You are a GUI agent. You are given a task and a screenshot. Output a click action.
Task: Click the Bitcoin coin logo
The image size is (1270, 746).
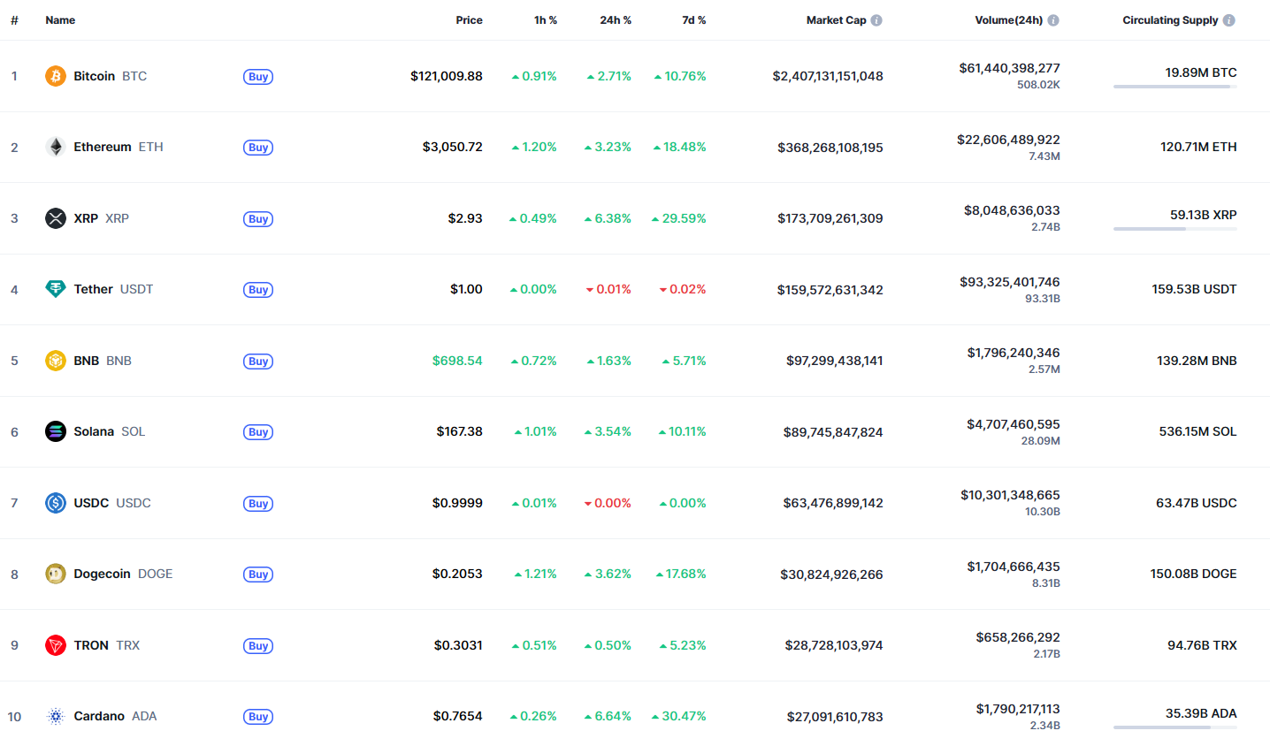[56, 76]
